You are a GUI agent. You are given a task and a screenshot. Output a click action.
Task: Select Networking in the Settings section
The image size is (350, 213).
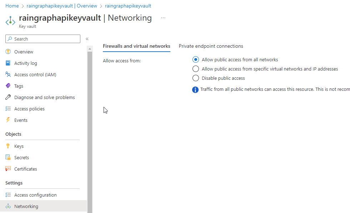point(43,206)
